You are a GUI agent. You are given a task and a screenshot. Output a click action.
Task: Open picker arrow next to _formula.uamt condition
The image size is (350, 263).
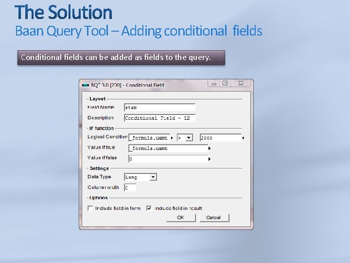coord(172,138)
